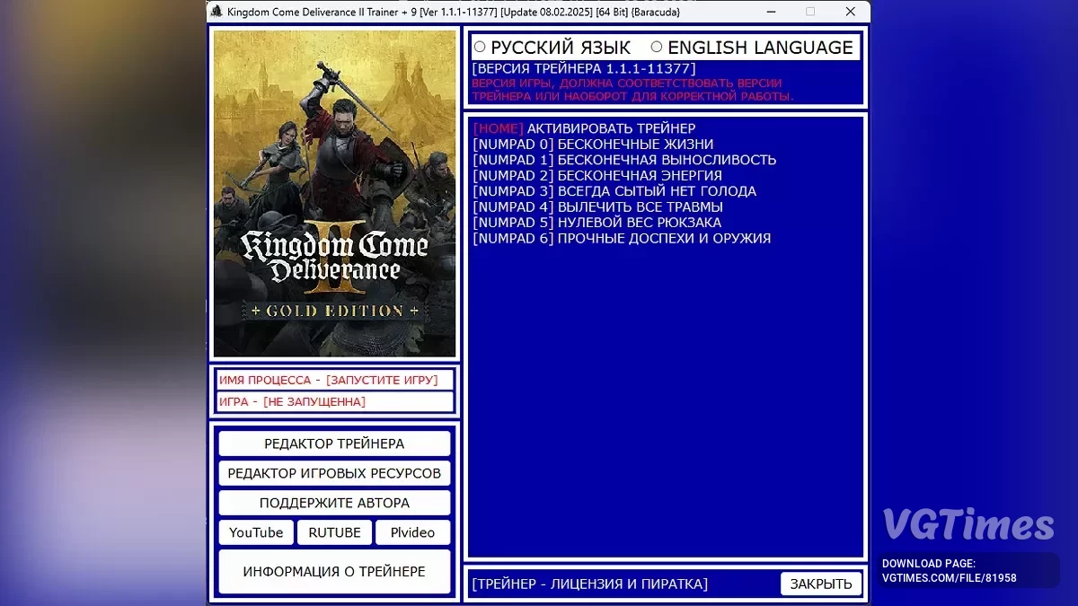Viewport: 1078px width, 606px height.
Task: Open РЕДАКТОР ИГРОВЫХ РЕСУРСОВ
Action: click(333, 473)
